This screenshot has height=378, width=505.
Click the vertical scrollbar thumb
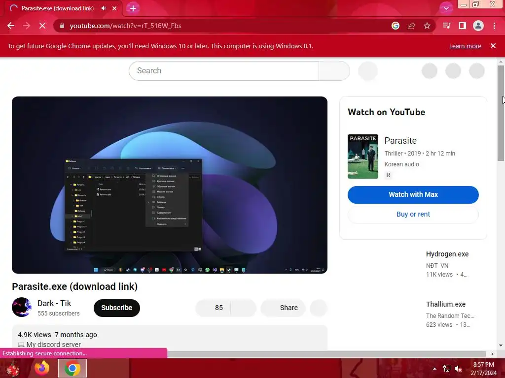click(501, 113)
